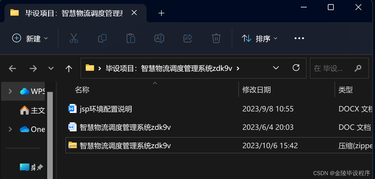This screenshot has height=179, width=375.
Task: Click the Cut scissors icon
Action: point(74,38)
